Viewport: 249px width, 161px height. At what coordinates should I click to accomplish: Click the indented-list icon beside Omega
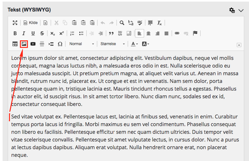[51, 44]
